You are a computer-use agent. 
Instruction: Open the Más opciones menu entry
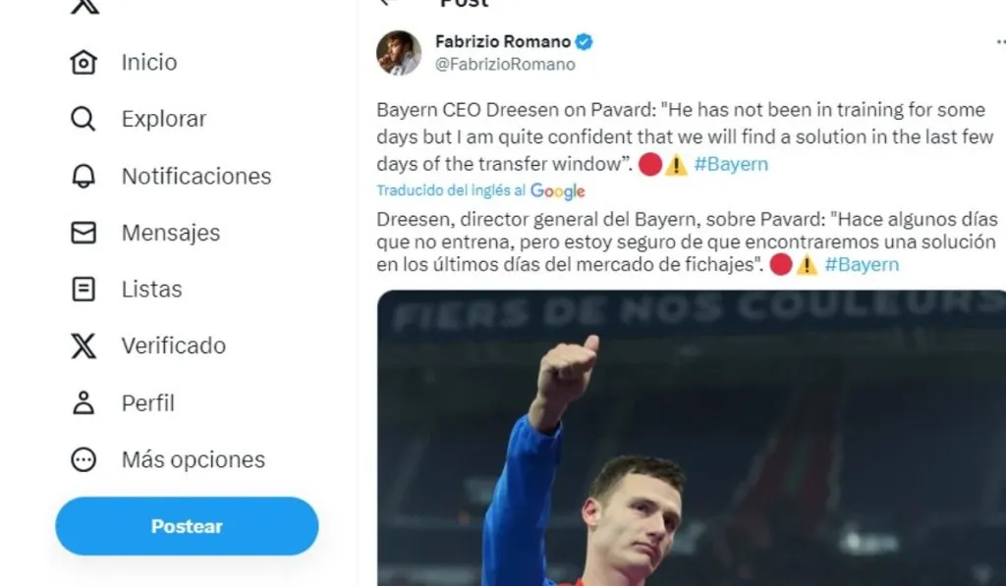(x=193, y=459)
